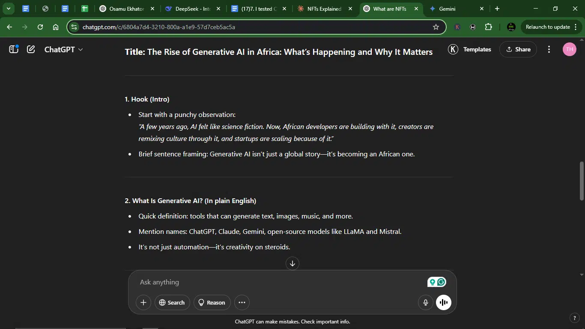The width and height of the screenshot is (585, 329).
Task: Click Relaunch to update button
Action: coord(550,27)
